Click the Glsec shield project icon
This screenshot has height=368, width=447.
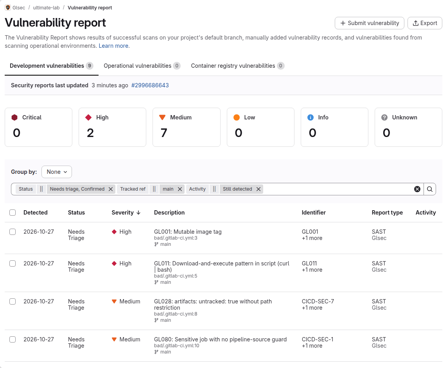(8, 8)
